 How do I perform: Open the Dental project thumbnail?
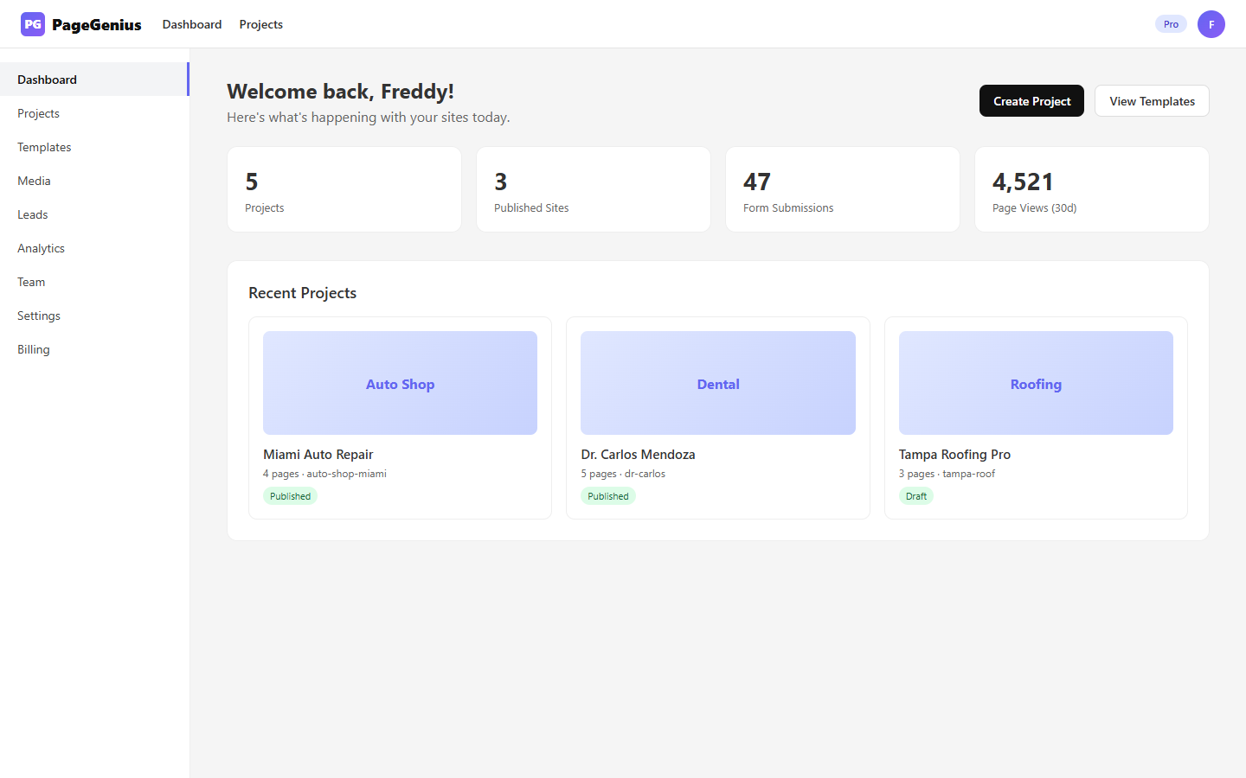[718, 383]
